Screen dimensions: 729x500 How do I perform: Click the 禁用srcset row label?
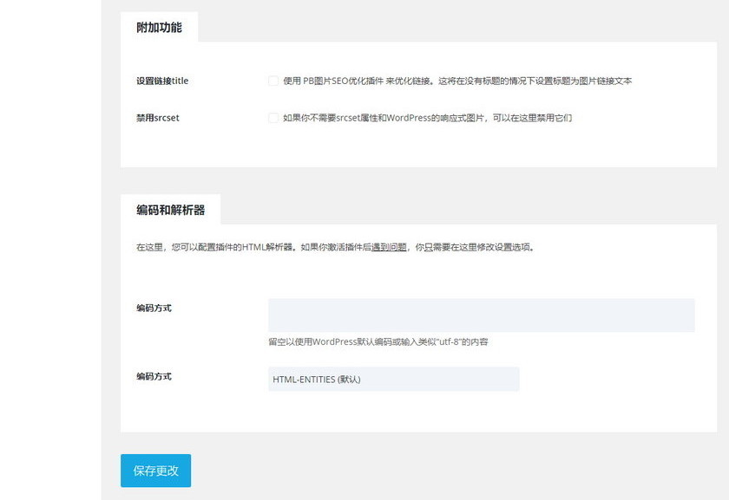158,118
